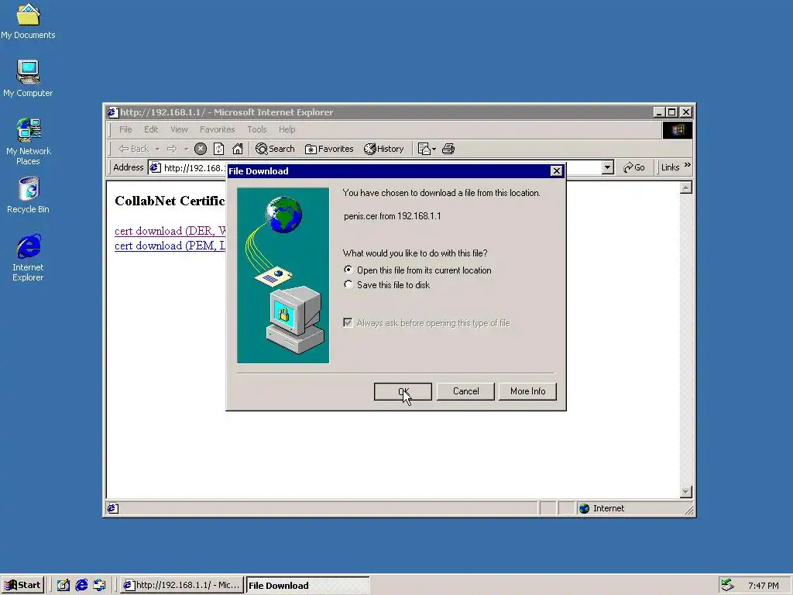Expand the Edit button dropdown arrow
The height and width of the screenshot is (595, 793).
[x=434, y=149]
